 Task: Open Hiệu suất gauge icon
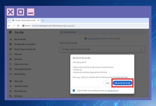tap(10, 54)
